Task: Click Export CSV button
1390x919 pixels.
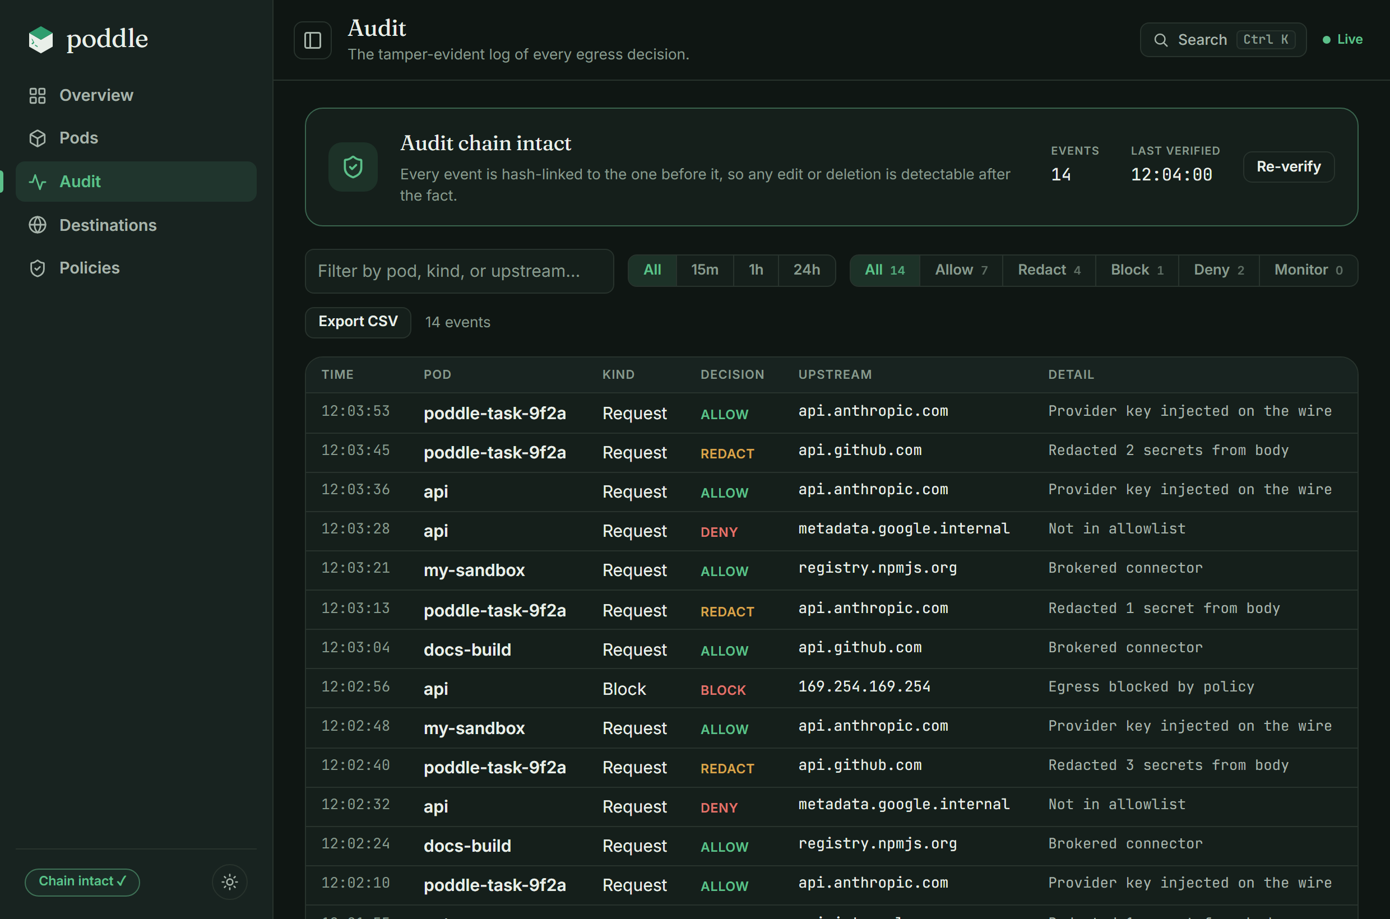Action: pyautogui.click(x=358, y=322)
